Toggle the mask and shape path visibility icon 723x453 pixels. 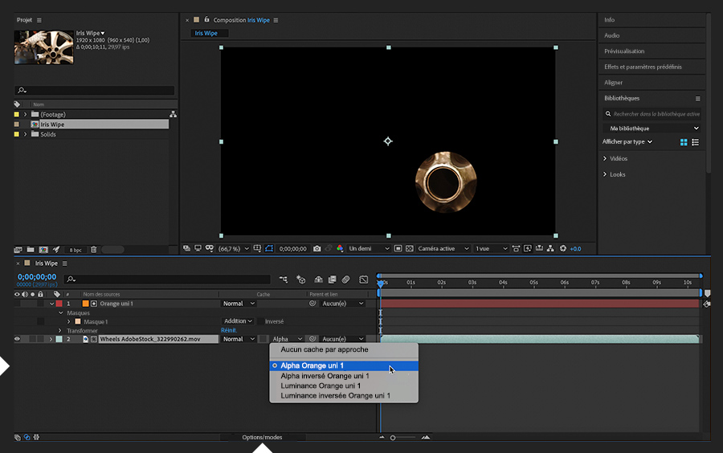click(270, 249)
